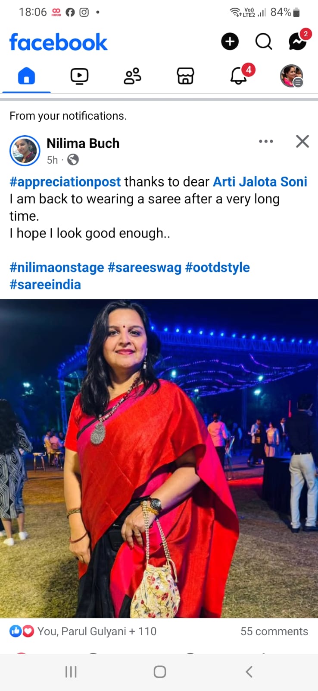Open Facebook search magnifier

pos(264,41)
